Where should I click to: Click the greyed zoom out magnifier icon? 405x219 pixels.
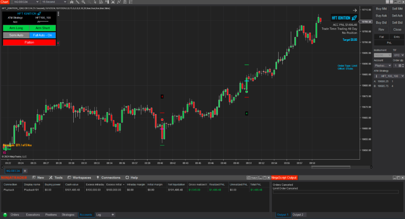point(90,2)
